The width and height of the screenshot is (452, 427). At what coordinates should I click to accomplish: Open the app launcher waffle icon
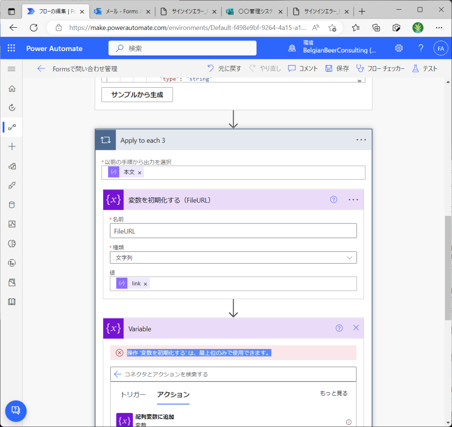11,48
